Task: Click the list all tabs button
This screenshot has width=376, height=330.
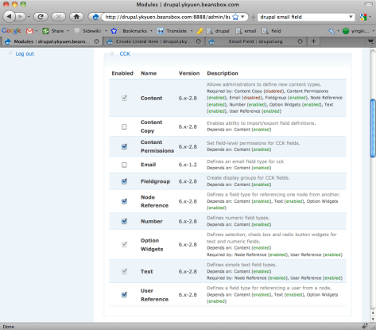Action: [370, 41]
